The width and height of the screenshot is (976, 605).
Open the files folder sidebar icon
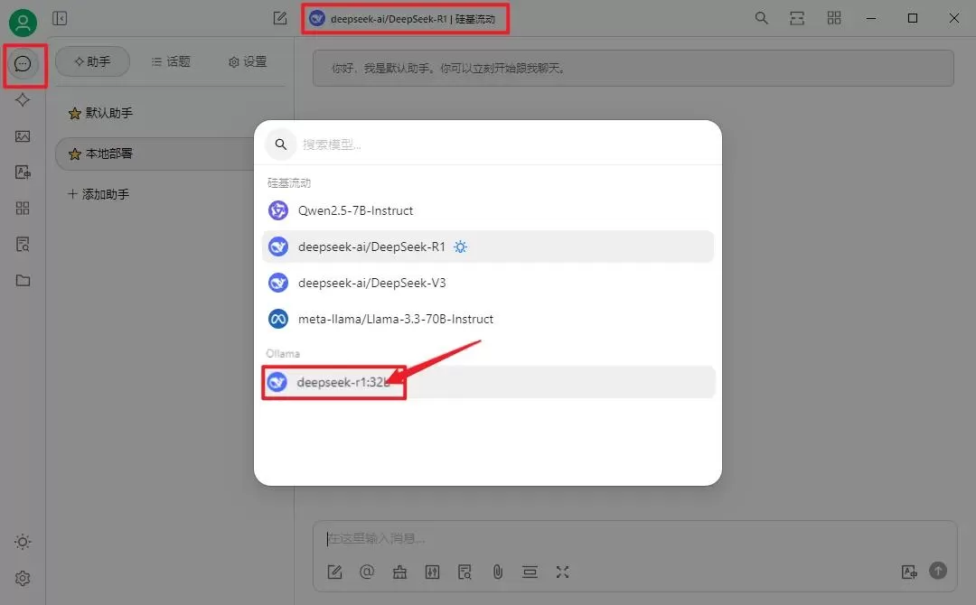(23, 281)
